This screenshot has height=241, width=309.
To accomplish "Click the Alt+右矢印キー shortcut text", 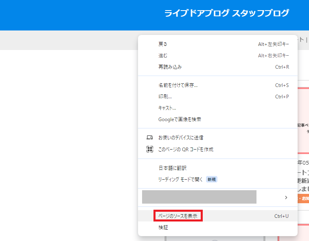I will [274, 56].
